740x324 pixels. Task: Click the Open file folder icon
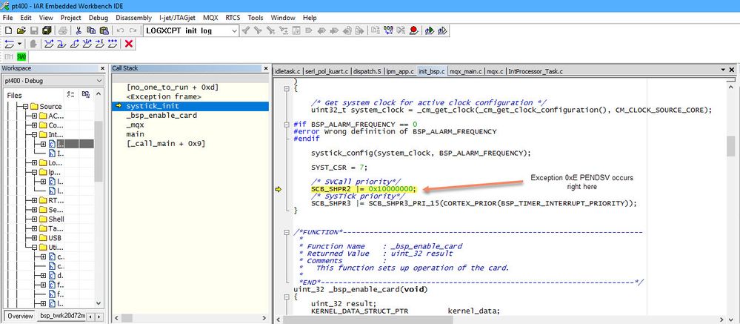(x=21, y=30)
